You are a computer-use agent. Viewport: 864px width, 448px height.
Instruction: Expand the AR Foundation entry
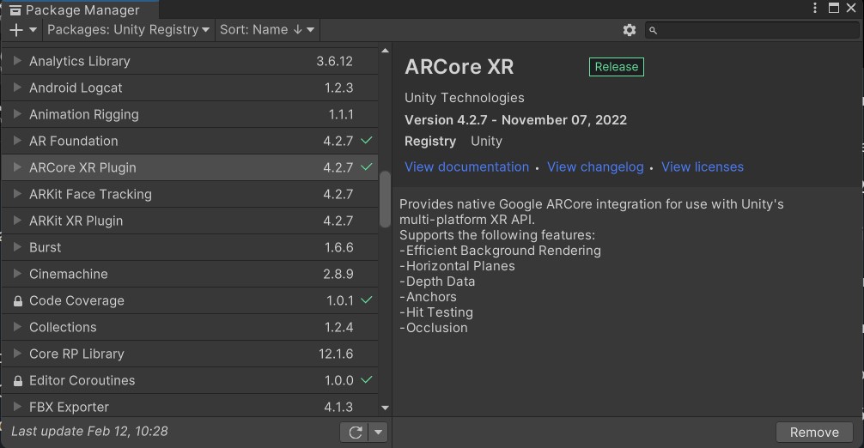coord(17,141)
